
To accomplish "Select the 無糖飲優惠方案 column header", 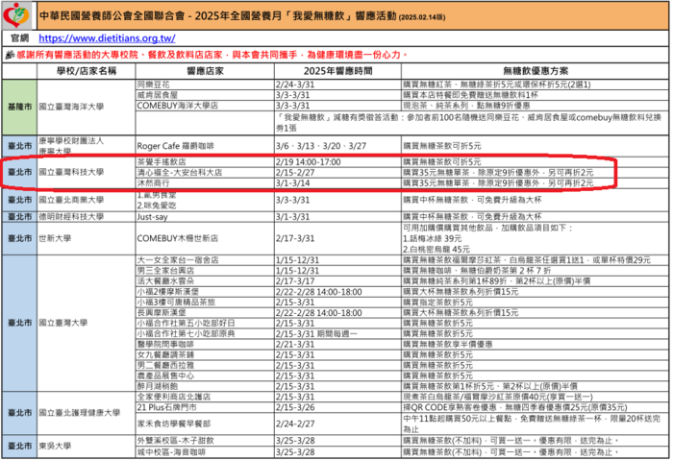I will click(x=535, y=71).
